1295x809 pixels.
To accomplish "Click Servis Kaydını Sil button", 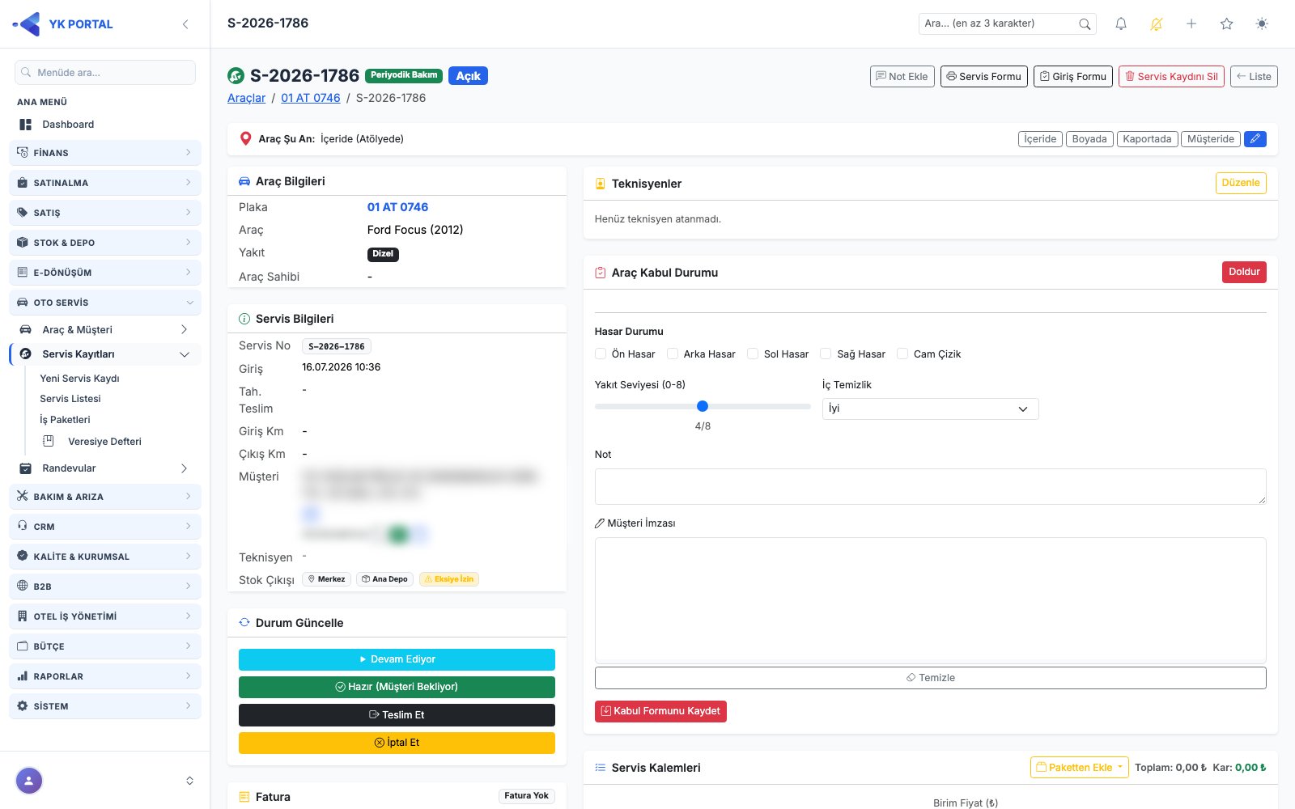I will click(x=1171, y=76).
